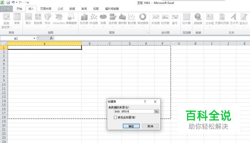250x143 pixels.
Task: Select row 12 header
Action: pos(4,93)
